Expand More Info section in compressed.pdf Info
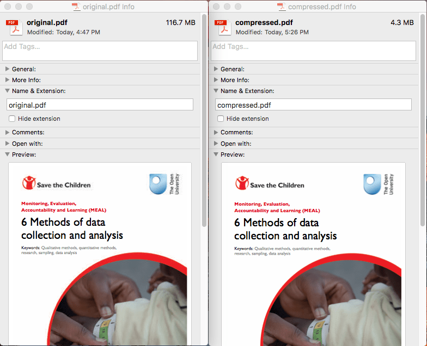The height and width of the screenshot is (346, 427). (216, 79)
